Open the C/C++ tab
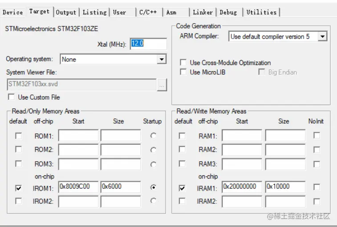This screenshot has height=227, width=337. tap(148, 12)
